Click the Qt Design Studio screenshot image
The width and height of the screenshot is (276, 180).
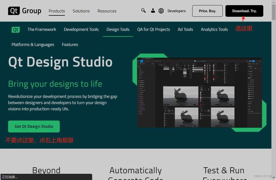point(199,92)
